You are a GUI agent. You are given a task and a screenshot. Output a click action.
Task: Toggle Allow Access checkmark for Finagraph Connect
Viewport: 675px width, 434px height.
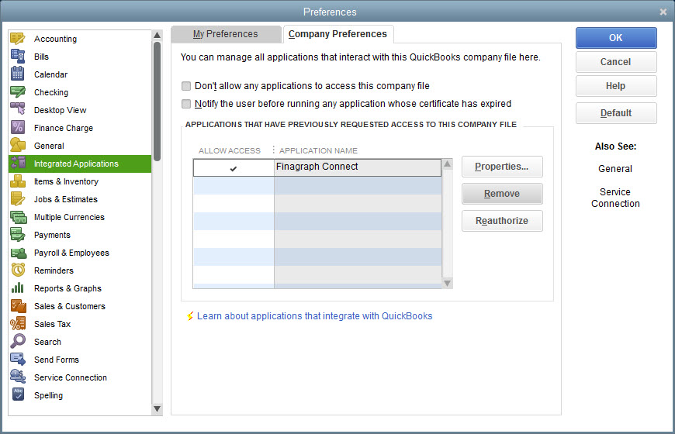click(234, 169)
